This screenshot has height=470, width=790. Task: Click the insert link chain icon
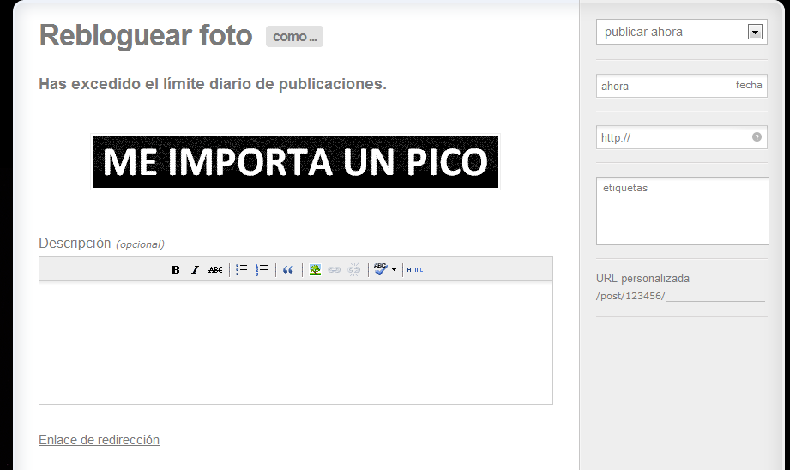(x=334, y=270)
